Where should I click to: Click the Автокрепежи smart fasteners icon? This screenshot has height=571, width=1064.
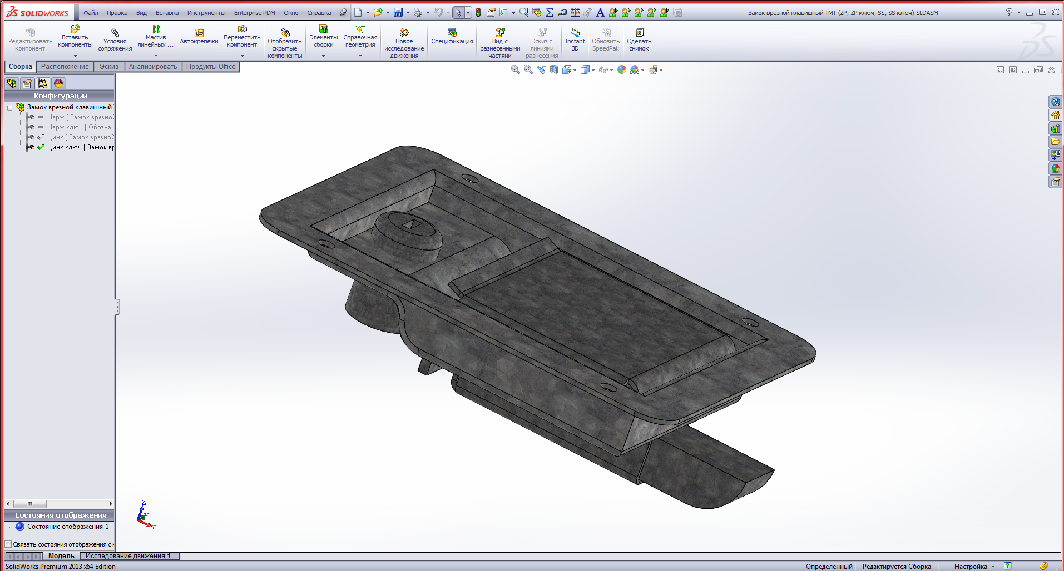199,37
